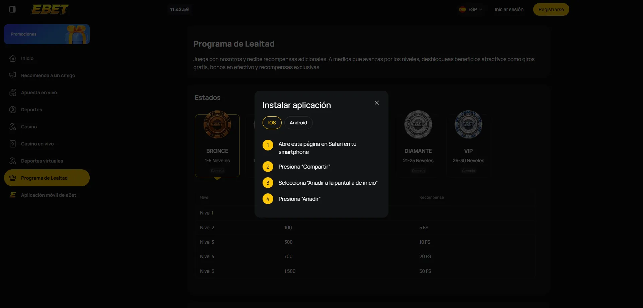This screenshot has height=308, width=643.
Task: Click the BRONCE chip icon
Action: [x=217, y=124]
